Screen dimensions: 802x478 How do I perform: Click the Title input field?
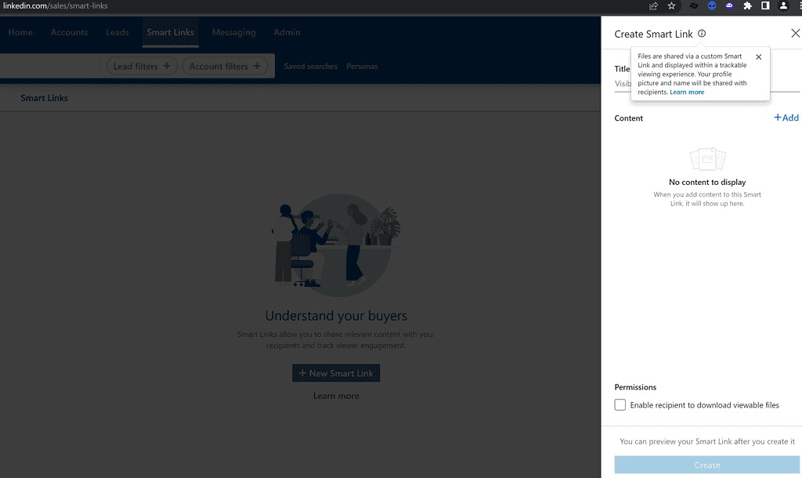pyautogui.click(x=707, y=84)
